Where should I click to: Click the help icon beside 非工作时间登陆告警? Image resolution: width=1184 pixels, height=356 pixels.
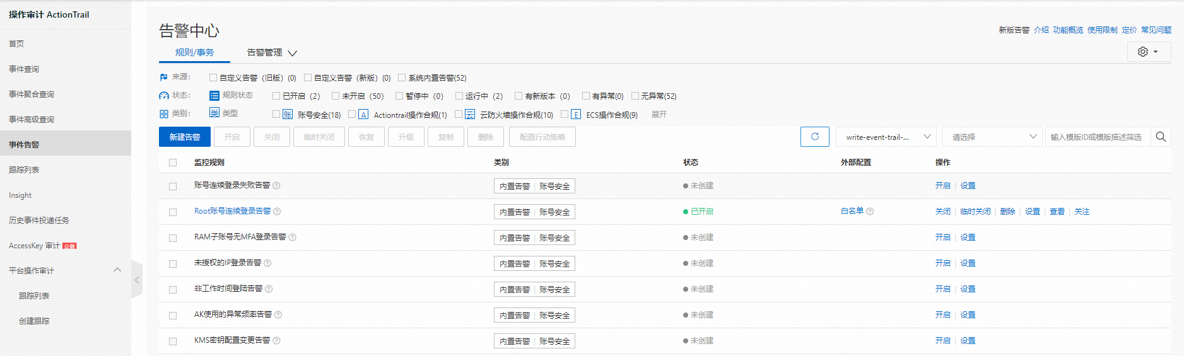(x=269, y=289)
